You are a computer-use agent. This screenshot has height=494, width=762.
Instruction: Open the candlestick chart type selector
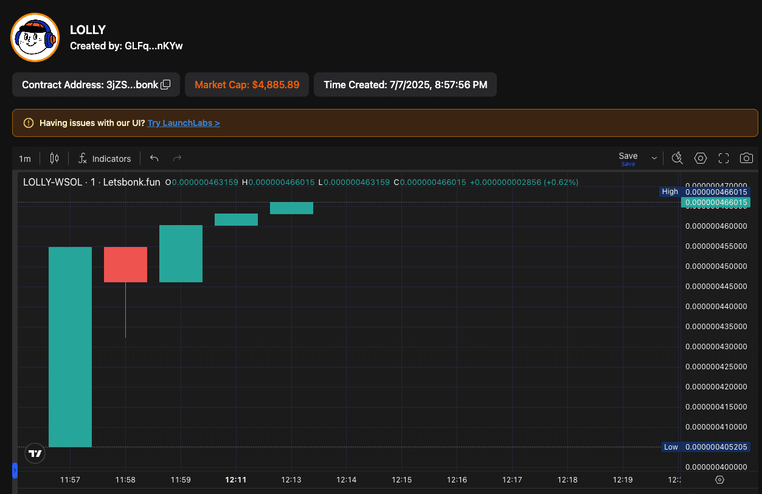(54, 159)
